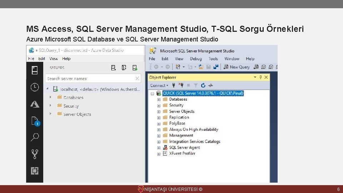
Task: Open Azure resources icon in sidebar
Action: (35, 104)
